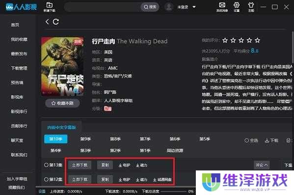Rate the show three stars
Screen dimensions: 294x195
point(241,40)
